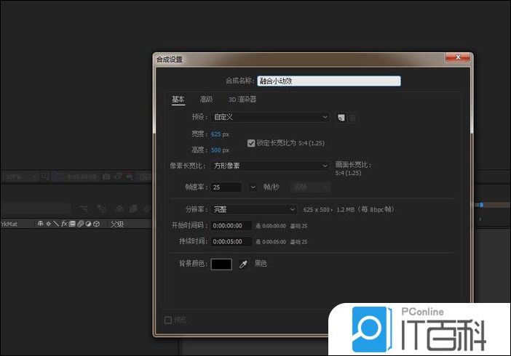
Task: Pick background color with the eyedropper
Action: [243, 264]
